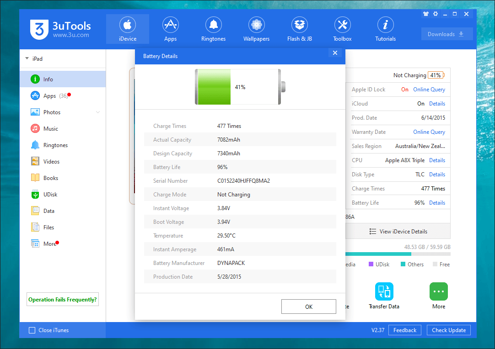Screen dimensions: 495x349
Task: Open Music in the sidebar
Action: click(x=63, y=129)
